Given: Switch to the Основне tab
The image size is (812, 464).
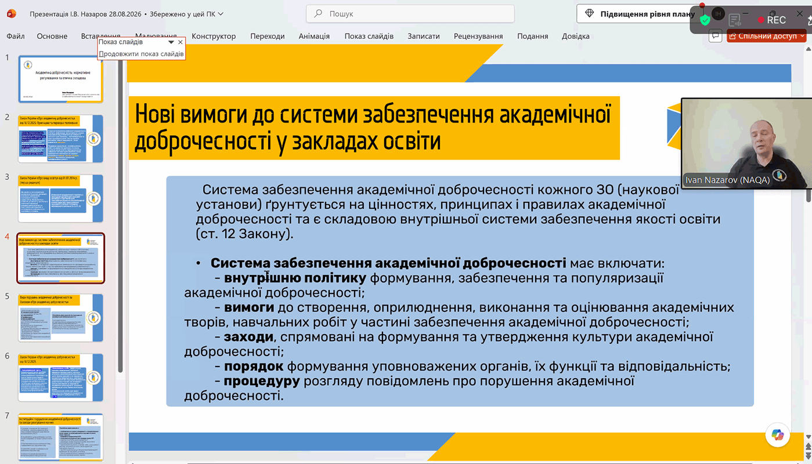Looking at the screenshot, I should 52,36.
